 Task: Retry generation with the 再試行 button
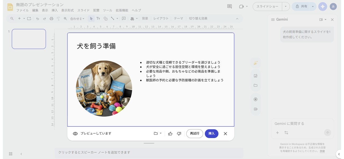[x=195, y=133]
